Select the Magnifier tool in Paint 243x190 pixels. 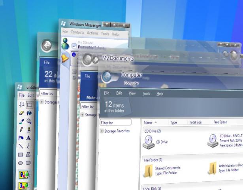point(29,121)
